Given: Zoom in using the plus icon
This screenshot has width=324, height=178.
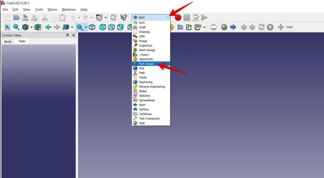Looking at the screenshot, I should [x=280, y=27].
